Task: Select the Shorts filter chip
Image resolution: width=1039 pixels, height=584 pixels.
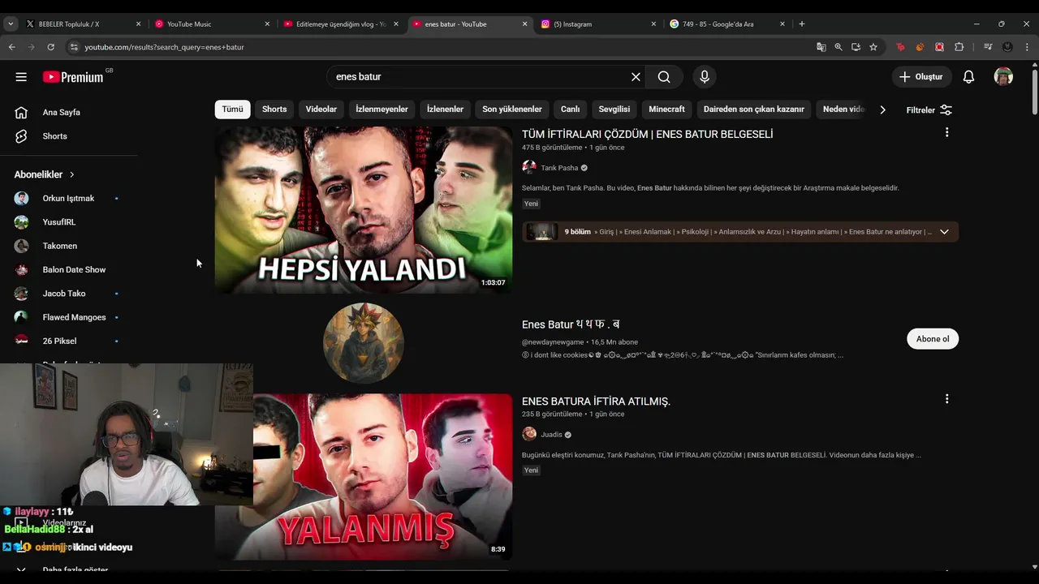Action: [274, 109]
